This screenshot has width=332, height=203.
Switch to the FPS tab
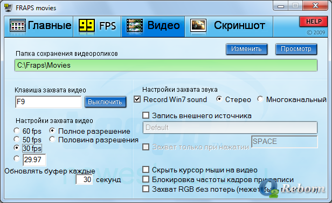(x=98, y=27)
